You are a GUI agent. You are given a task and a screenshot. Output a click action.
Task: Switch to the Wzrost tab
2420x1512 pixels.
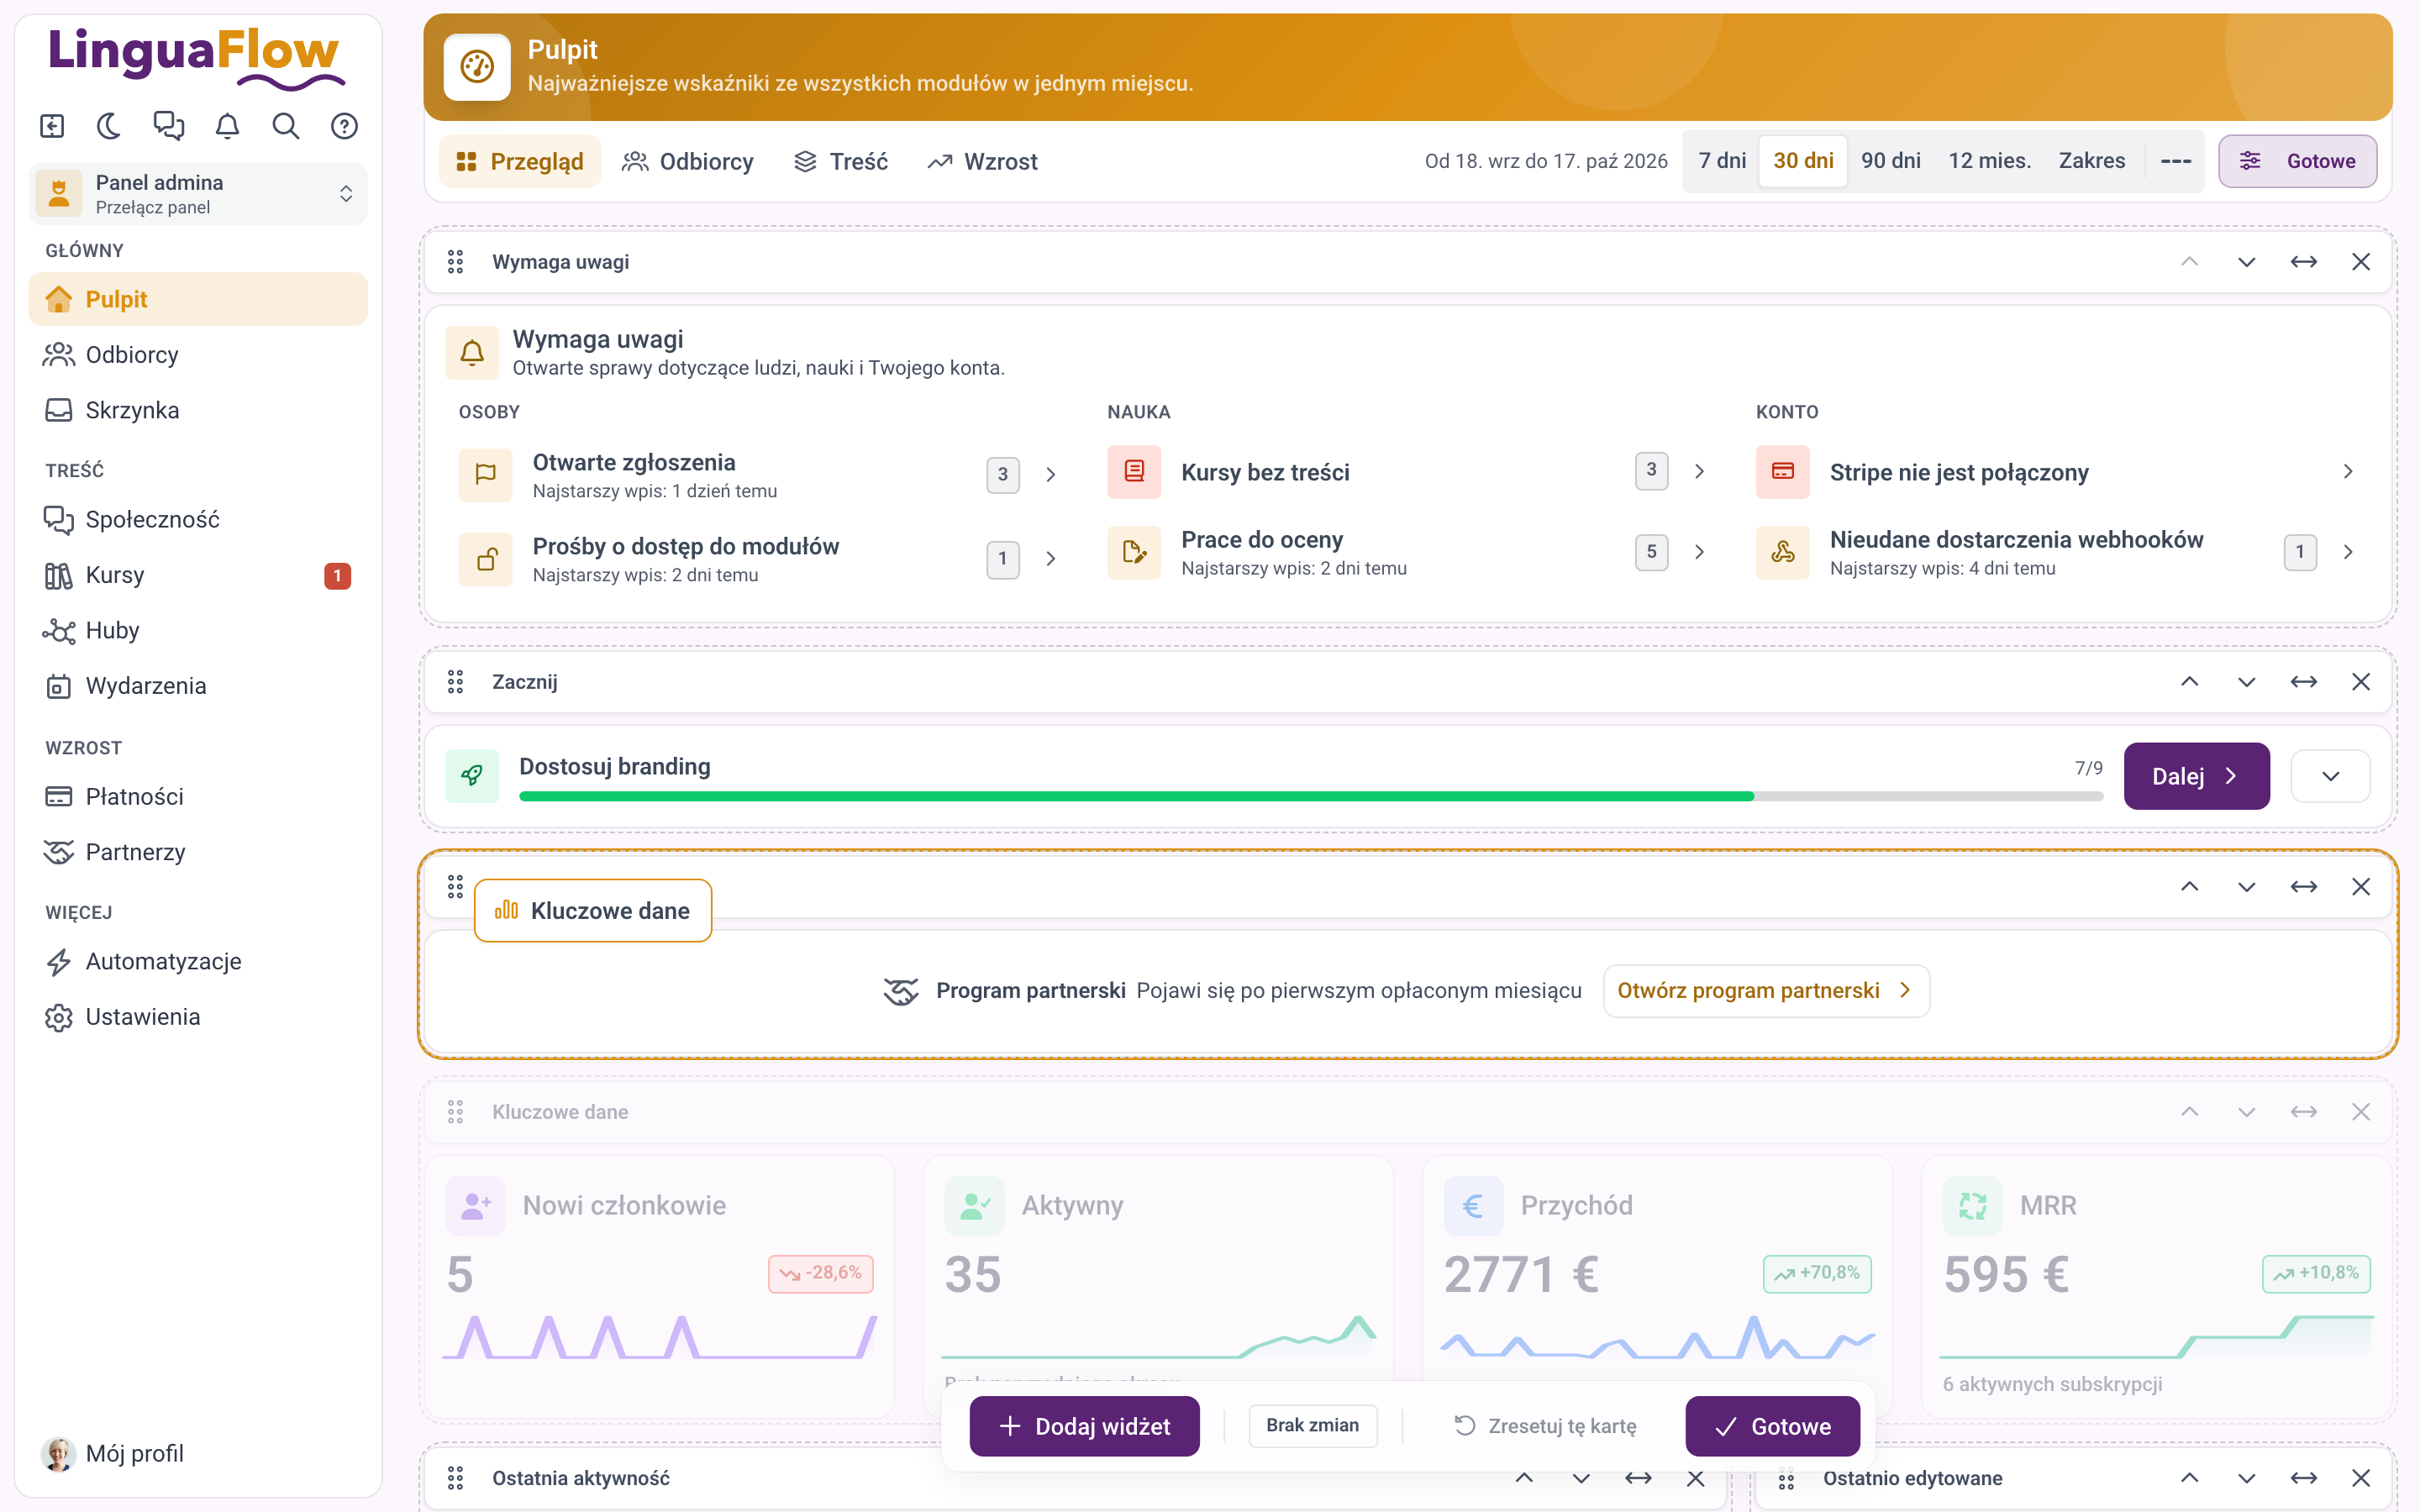click(x=982, y=161)
